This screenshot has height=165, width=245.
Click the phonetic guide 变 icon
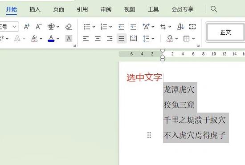pos(51,27)
